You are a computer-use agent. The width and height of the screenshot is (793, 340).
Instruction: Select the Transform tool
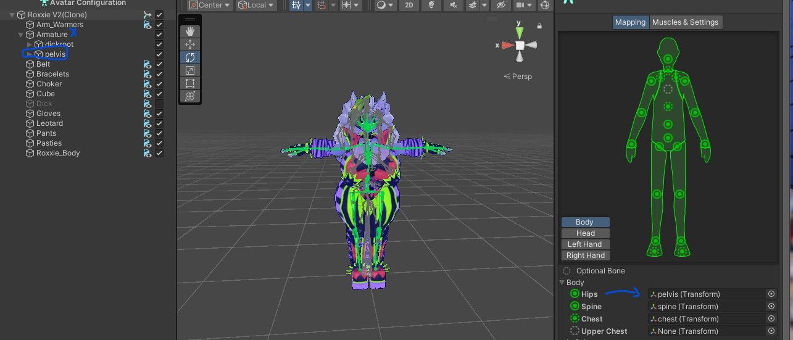click(190, 96)
